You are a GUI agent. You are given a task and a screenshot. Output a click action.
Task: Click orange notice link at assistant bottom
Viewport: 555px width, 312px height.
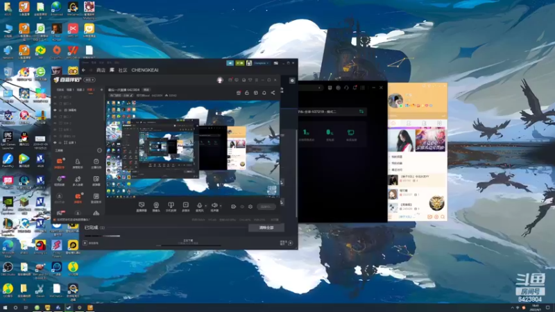point(71,220)
